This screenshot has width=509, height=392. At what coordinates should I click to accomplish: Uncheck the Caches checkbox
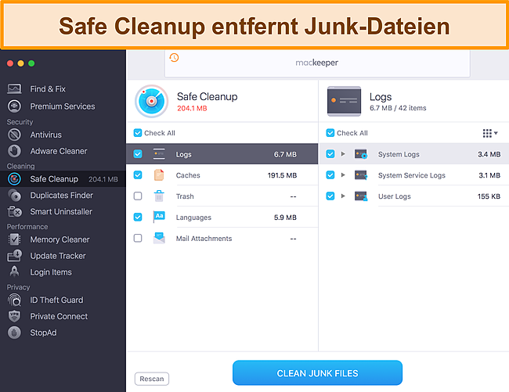click(x=138, y=175)
